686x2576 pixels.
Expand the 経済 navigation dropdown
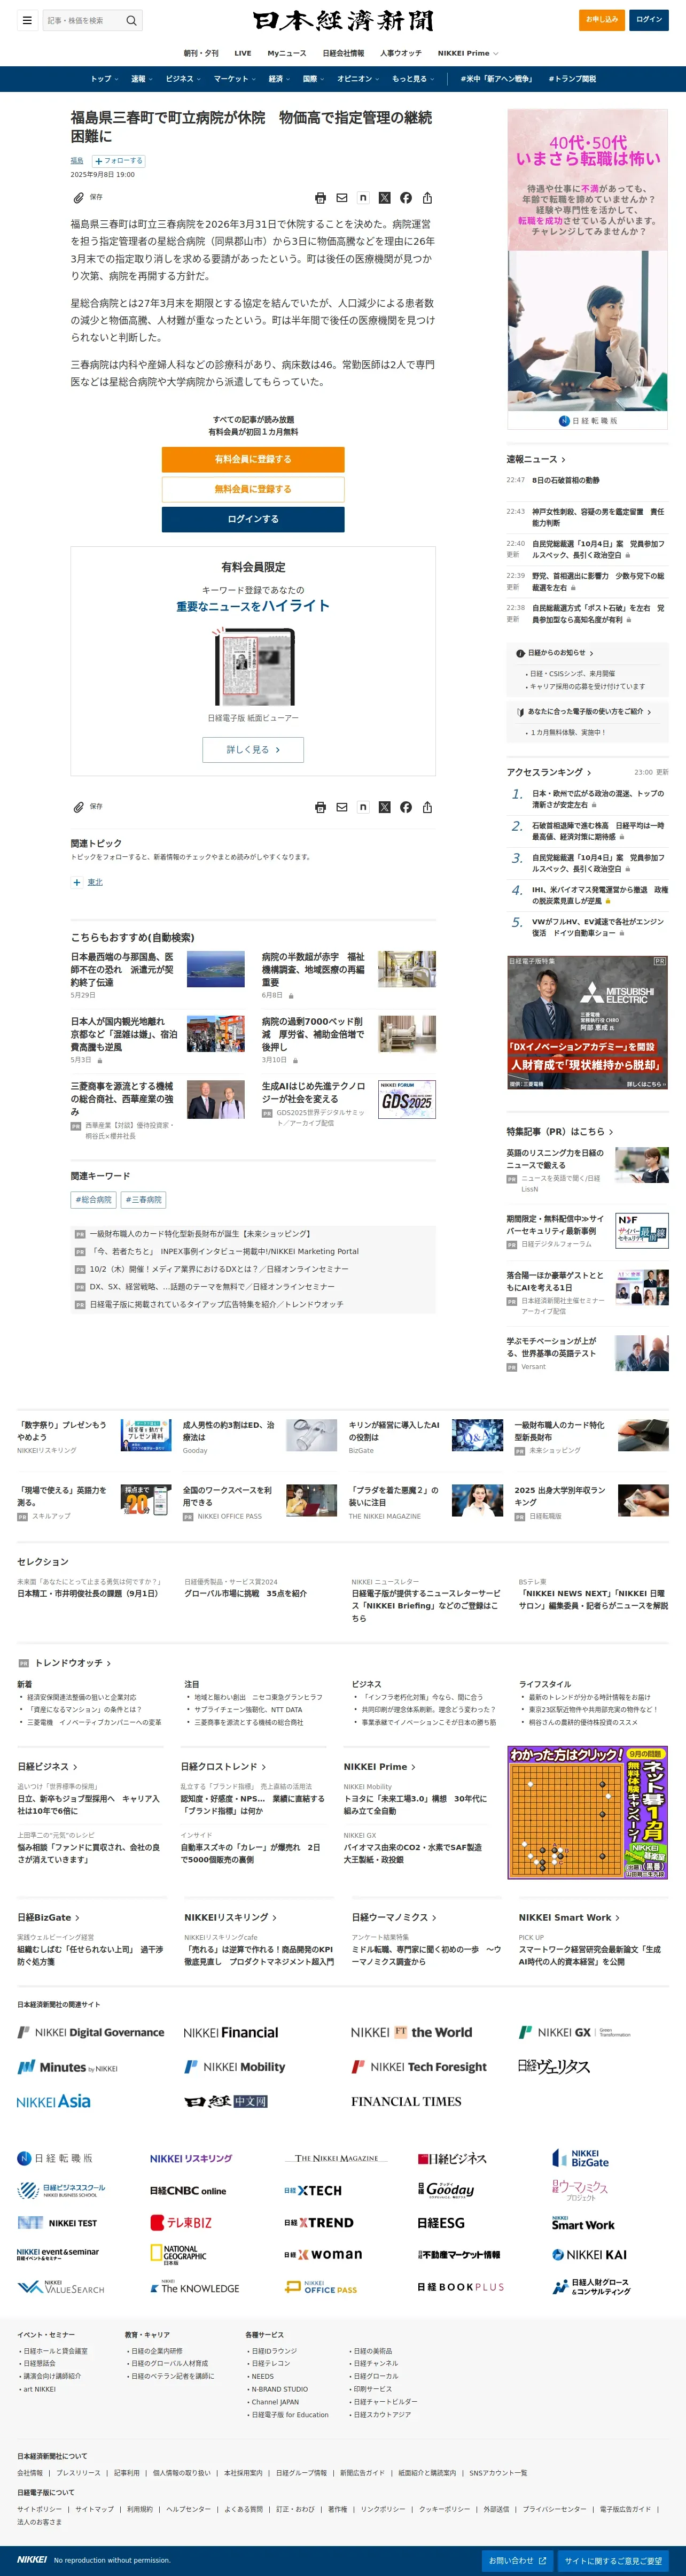(279, 79)
